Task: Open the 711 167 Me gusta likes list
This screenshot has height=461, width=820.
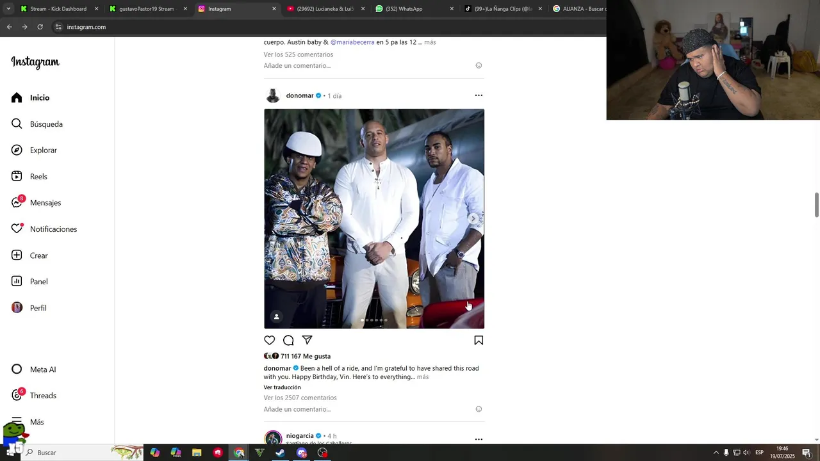Action: coord(306,356)
